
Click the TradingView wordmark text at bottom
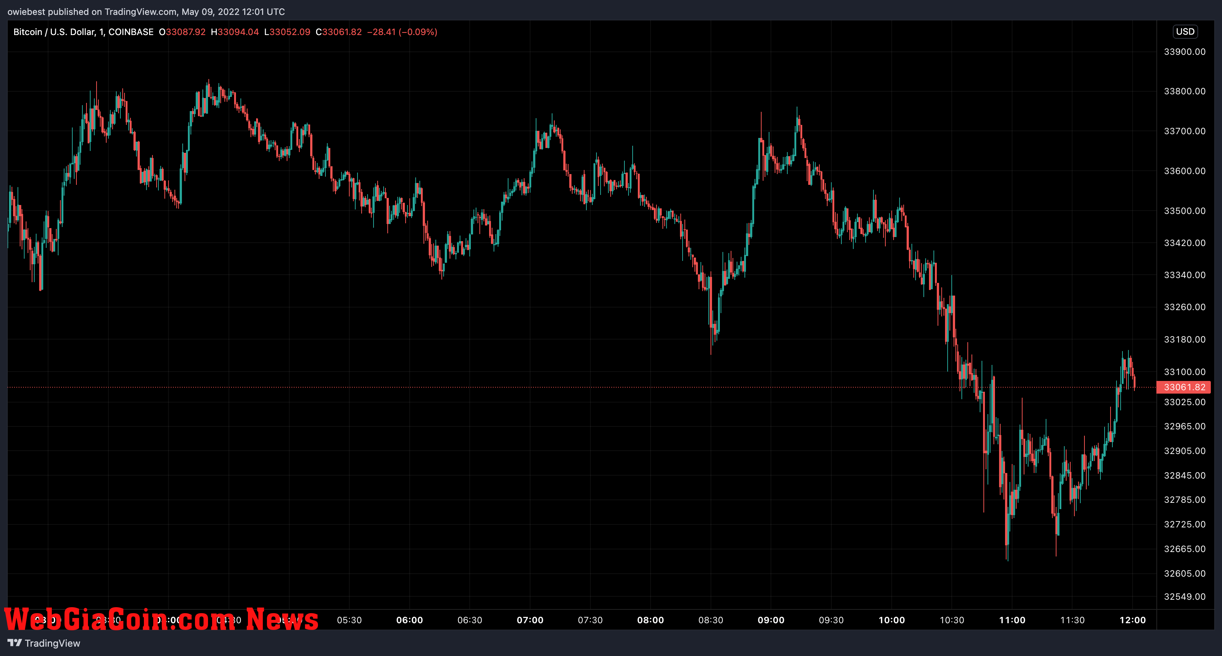click(52, 643)
